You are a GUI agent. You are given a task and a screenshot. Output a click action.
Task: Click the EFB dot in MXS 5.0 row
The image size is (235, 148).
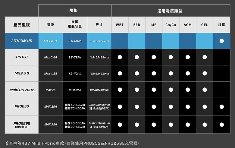[x=137, y=73]
